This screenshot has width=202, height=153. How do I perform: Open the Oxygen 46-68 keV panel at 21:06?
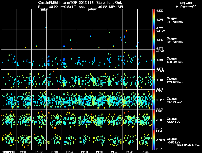(24, 140)
